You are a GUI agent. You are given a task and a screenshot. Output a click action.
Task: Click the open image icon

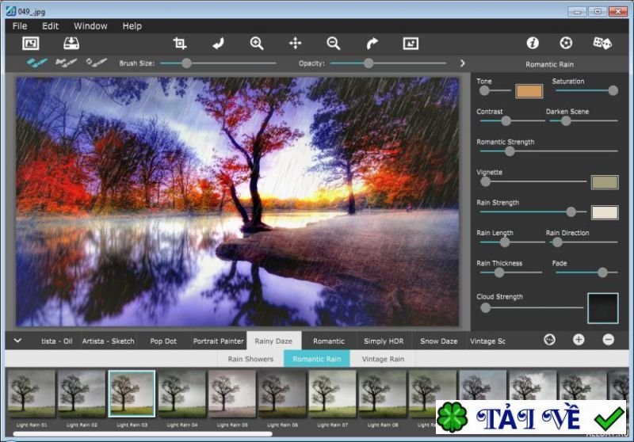pos(31,44)
